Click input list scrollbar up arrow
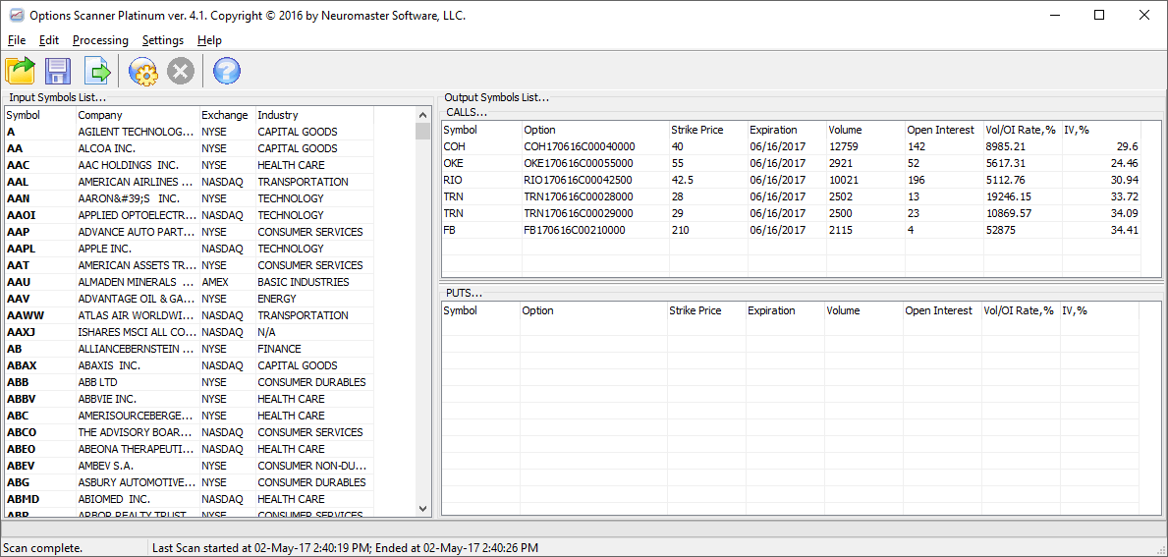This screenshot has width=1168, height=557. 423,115
